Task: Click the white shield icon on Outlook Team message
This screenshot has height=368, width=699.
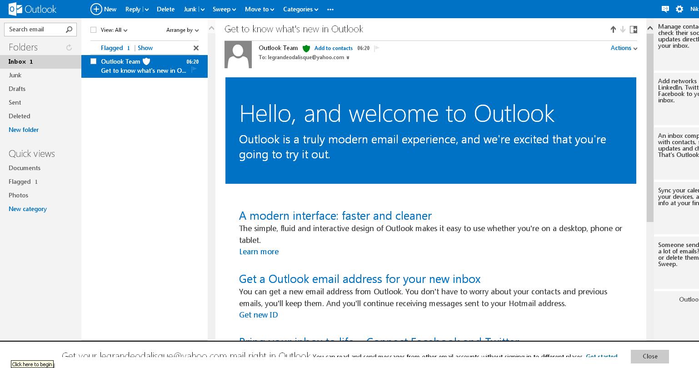Action: click(x=146, y=61)
